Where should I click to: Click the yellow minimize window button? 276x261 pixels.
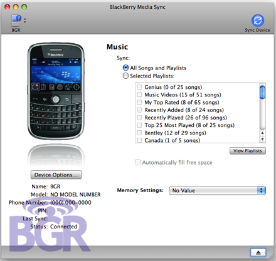[16, 7]
